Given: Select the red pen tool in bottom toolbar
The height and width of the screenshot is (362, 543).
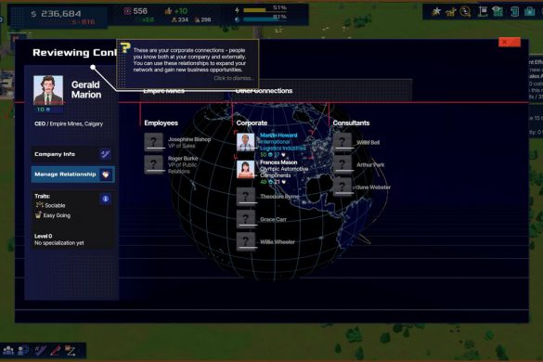Looking at the screenshot, I should pos(55,351).
